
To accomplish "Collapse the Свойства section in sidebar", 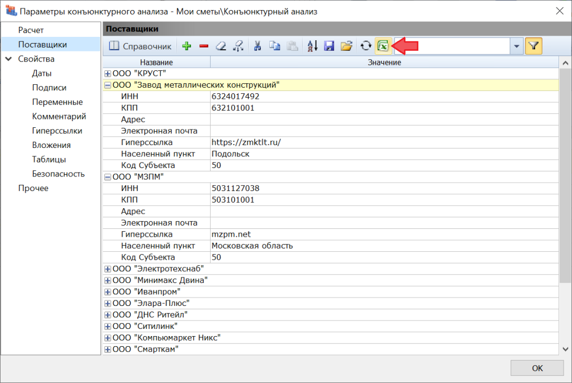I will (x=9, y=59).
